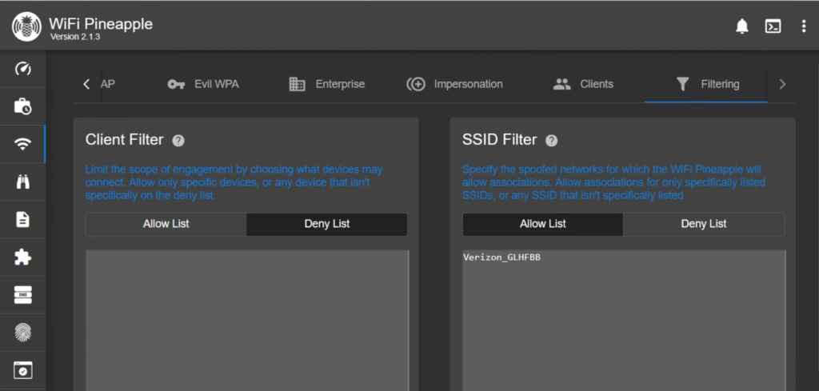Show help for Client Filter
819x391 pixels.
[x=178, y=141]
